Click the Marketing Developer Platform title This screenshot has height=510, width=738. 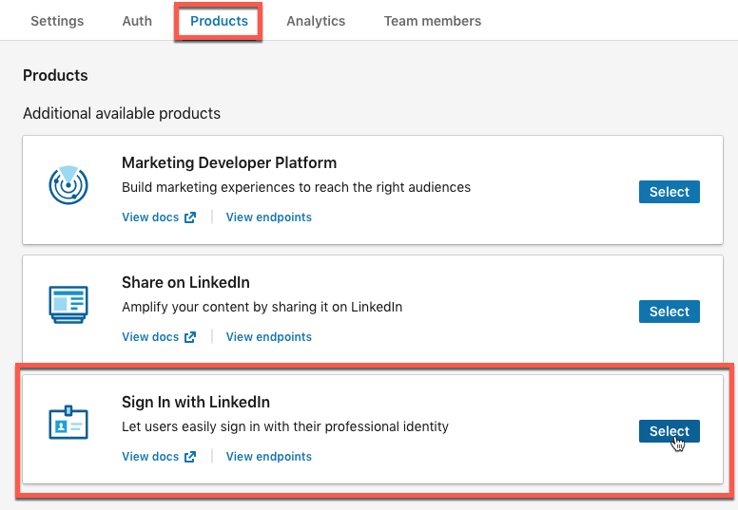click(x=229, y=162)
